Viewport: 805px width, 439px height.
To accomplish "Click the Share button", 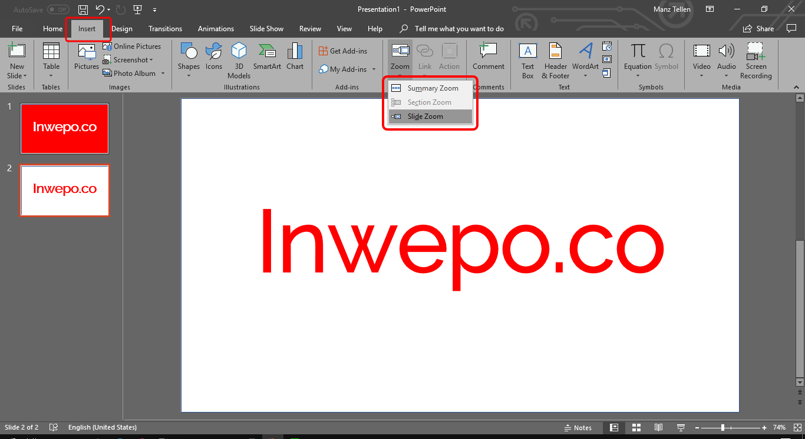I will pyautogui.click(x=758, y=29).
